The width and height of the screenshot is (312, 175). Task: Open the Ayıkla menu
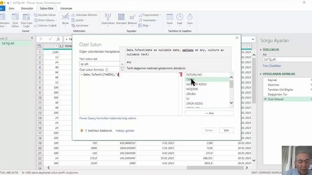click(78, 20)
